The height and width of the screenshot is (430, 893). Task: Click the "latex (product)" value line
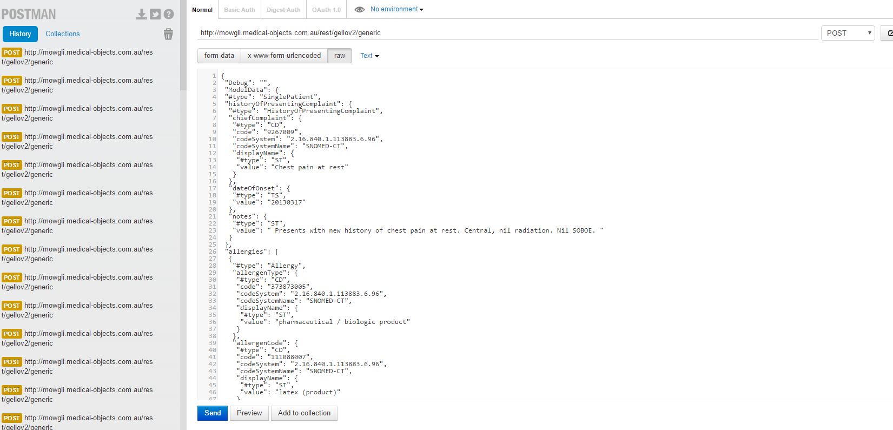tap(290, 392)
